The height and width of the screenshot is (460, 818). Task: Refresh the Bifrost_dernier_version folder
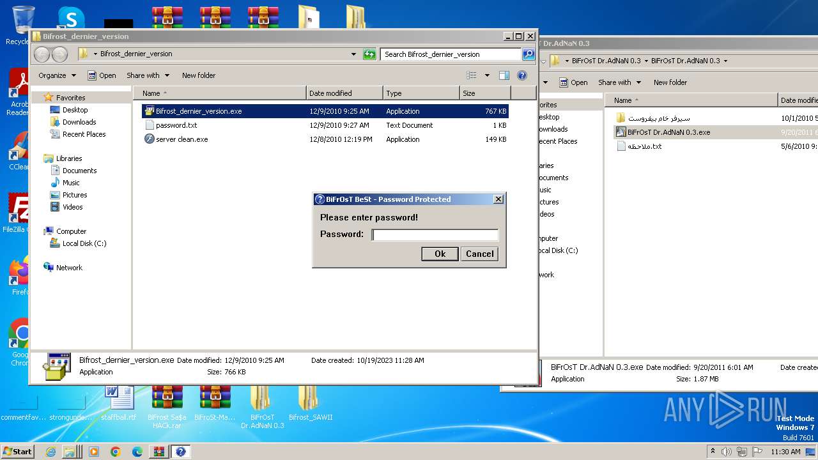click(x=369, y=54)
